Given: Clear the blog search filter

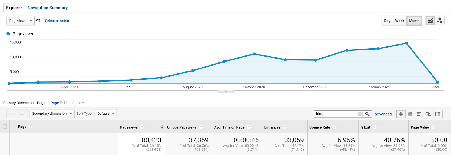Looking at the screenshot, I should coord(359,114).
